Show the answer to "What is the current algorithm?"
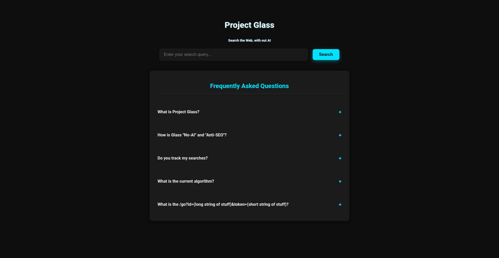The height and width of the screenshot is (258, 499). tap(186, 181)
